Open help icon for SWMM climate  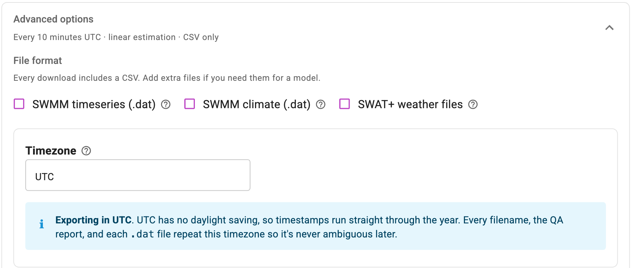pos(320,104)
